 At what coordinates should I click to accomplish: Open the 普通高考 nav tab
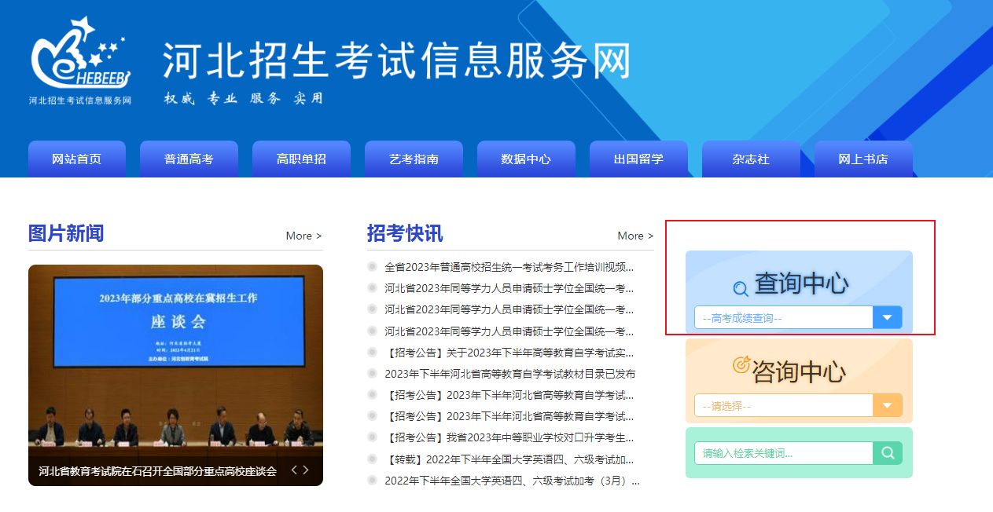pos(189,159)
